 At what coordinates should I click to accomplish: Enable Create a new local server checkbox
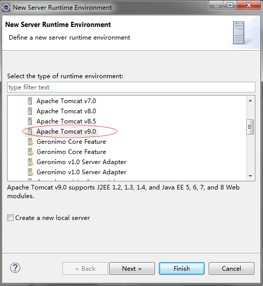tap(10, 218)
